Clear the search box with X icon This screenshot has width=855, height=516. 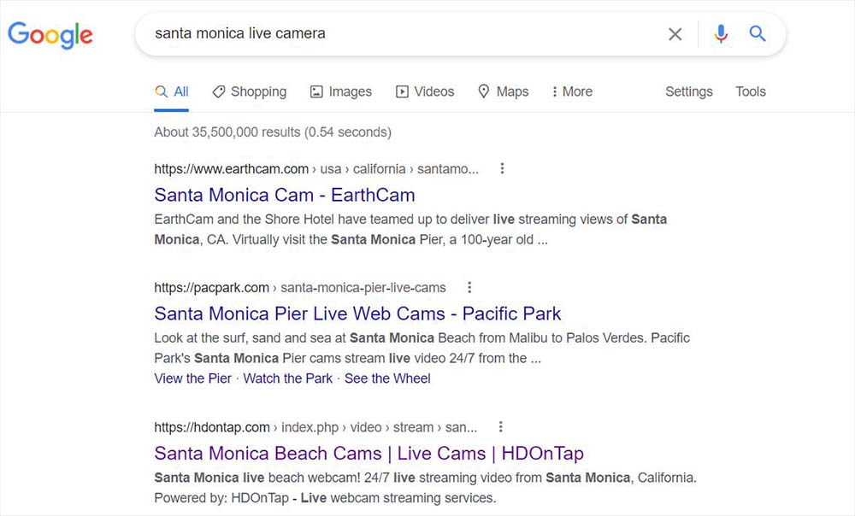pos(675,34)
